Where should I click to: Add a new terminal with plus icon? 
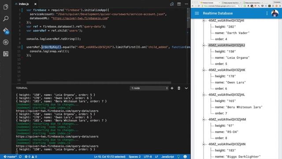[x=172, y=88]
